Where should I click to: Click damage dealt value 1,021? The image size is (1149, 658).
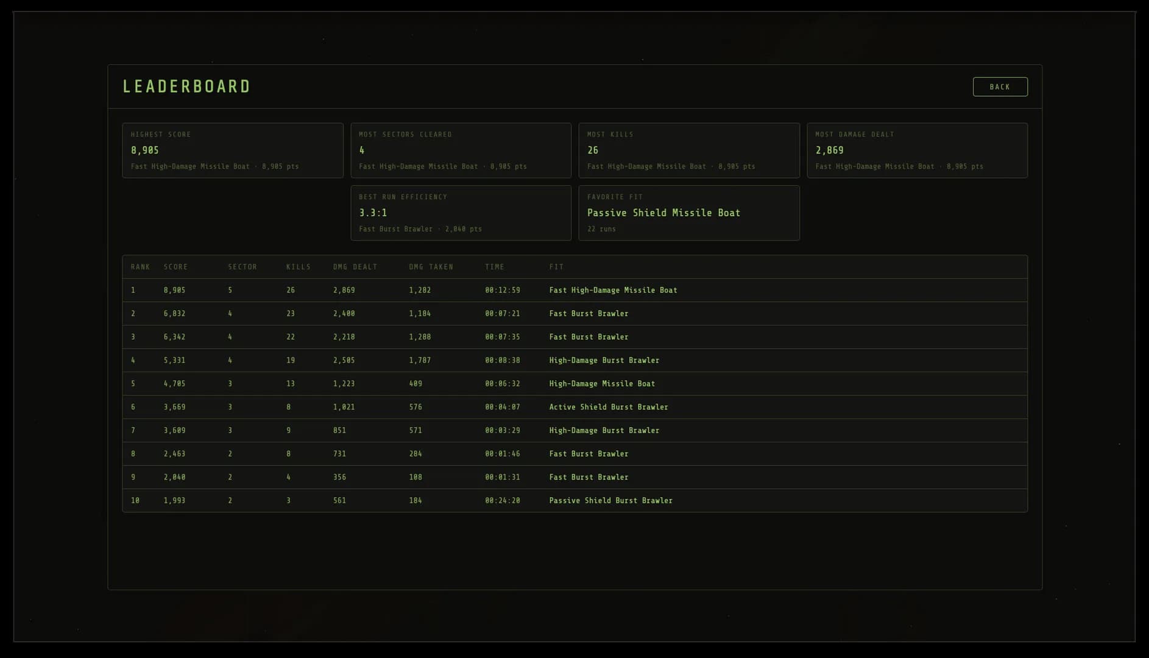(344, 407)
